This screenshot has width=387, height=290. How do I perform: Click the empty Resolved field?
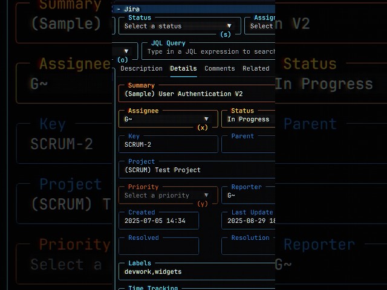pyautogui.click(x=158, y=246)
